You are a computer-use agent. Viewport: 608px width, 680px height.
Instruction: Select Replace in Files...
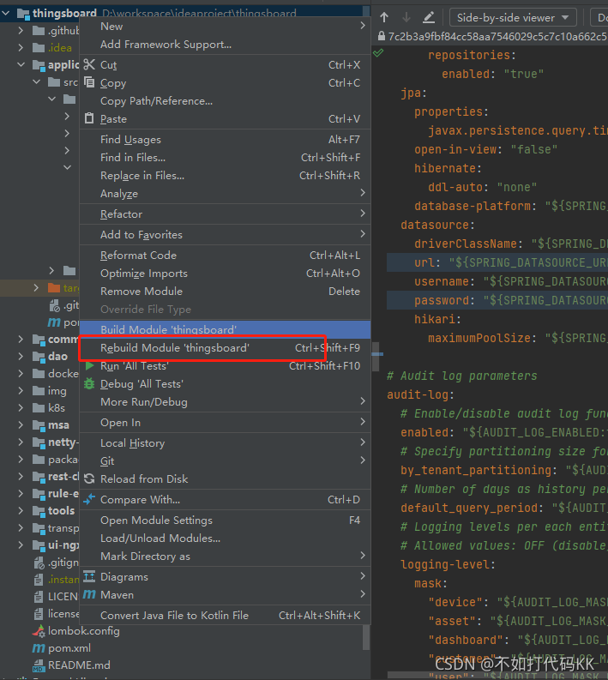[x=225, y=175]
